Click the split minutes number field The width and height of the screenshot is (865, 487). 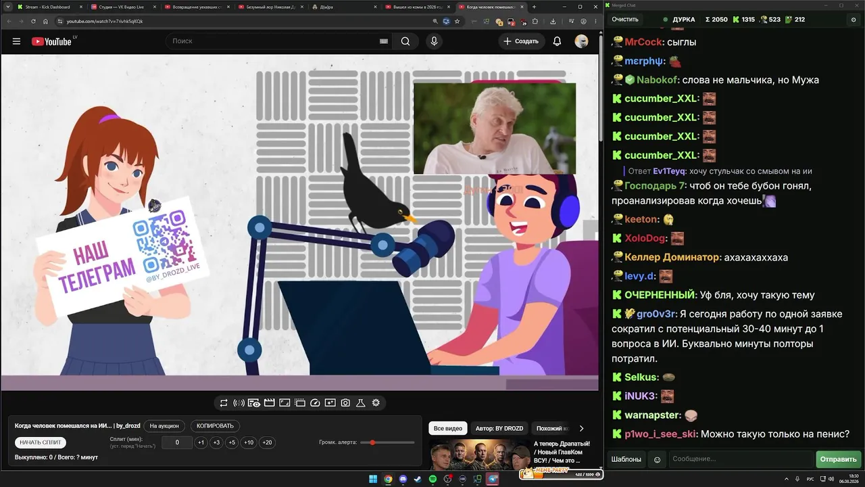point(177,442)
